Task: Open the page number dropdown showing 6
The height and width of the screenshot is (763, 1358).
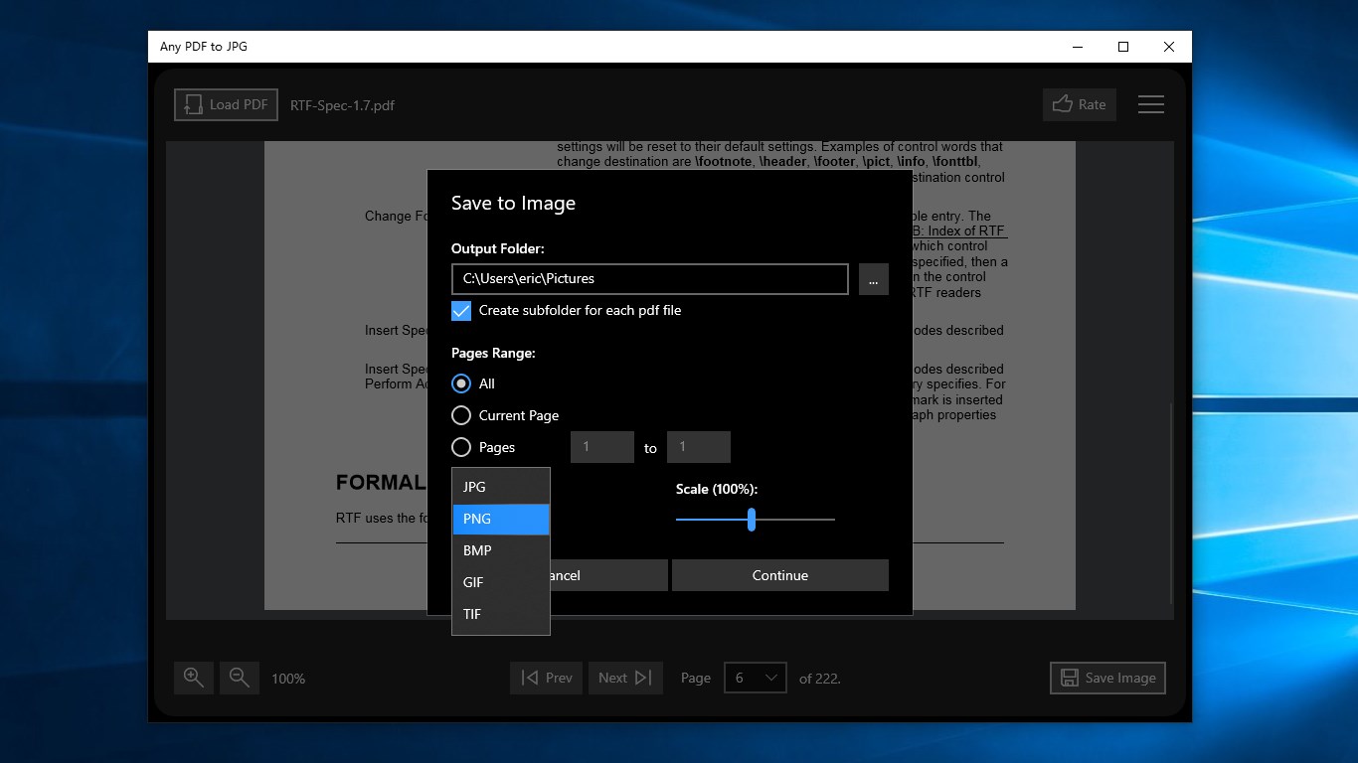Action: click(x=756, y=678)
